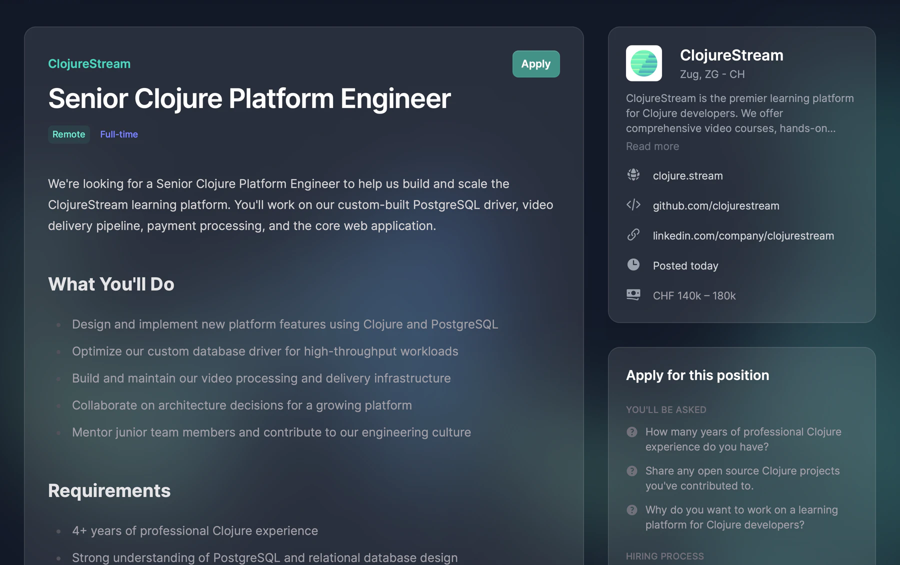Open the ClojureStream company link above the job title

(x=89, y=64)
